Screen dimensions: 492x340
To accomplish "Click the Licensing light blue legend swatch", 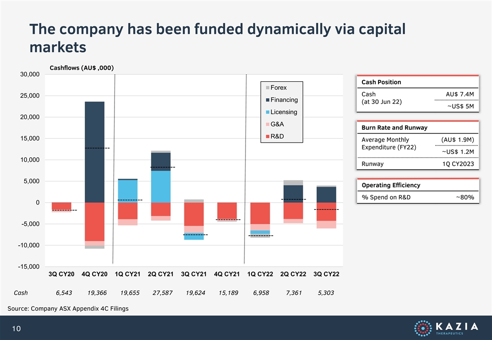I will tap(268, 112).
